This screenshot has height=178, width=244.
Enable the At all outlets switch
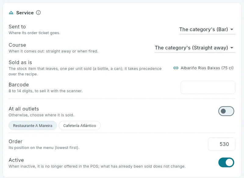tap(226, 111)
